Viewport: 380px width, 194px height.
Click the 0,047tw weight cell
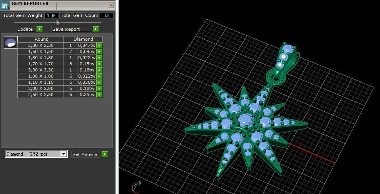pos(87,45)
